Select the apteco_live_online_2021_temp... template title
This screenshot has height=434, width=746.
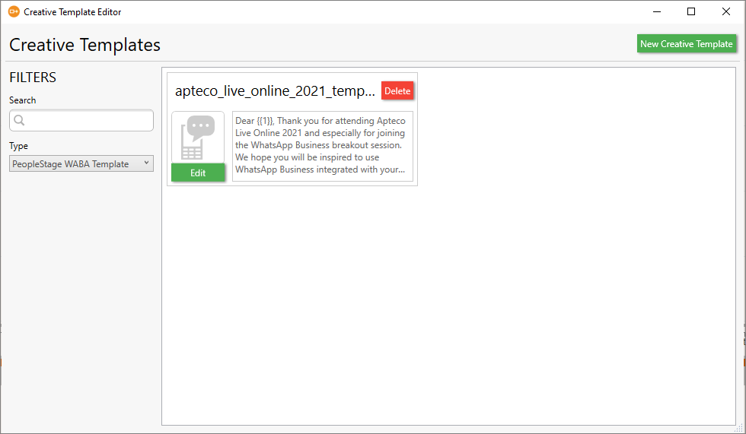(x=275, y=90)
